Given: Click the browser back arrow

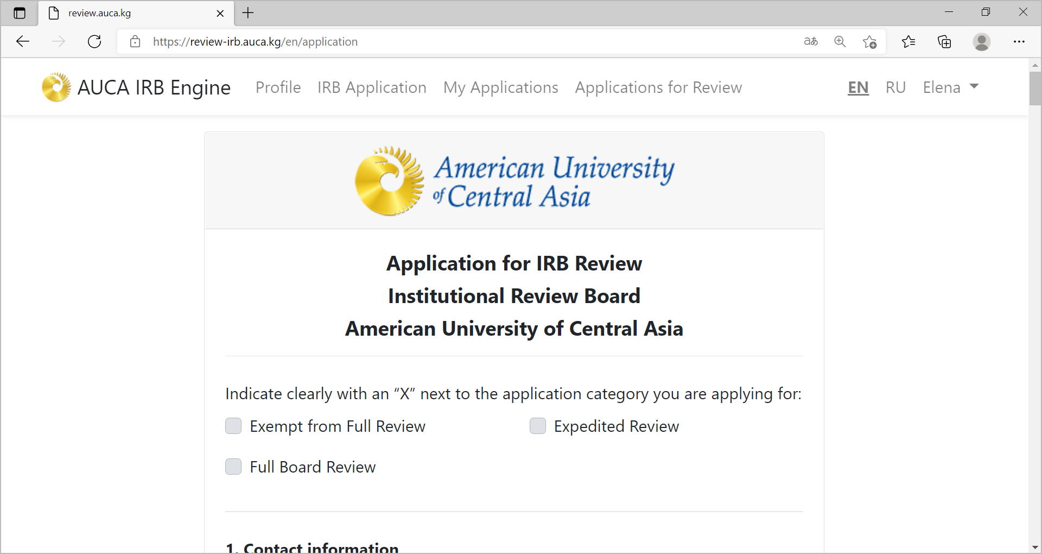Looking at the screenshot, I should pyautogui.click(x=23, y=41).
